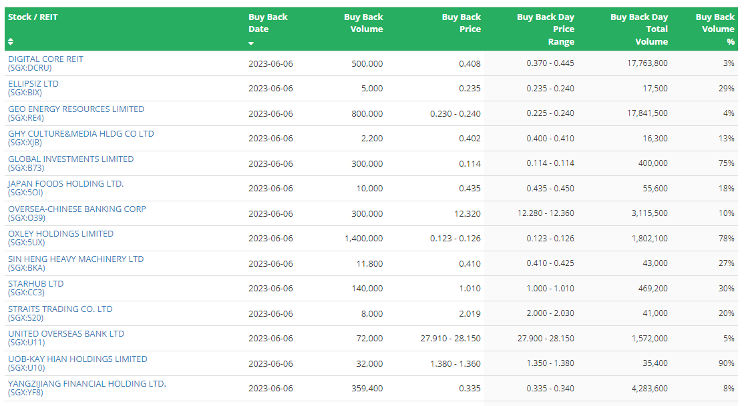Select DIGITAL CORE REIT volume 500,000
This screenshot has height=406, width=744.
point(367,63)
